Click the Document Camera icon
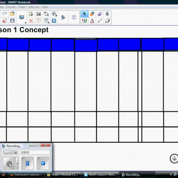Screen dimensions: 178x178 (x=46, y=14)
